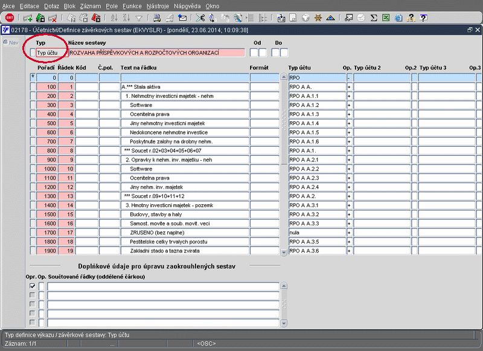Click the Typ účtu field at top
The image size is (483, 351).
(x=51, y=53)
